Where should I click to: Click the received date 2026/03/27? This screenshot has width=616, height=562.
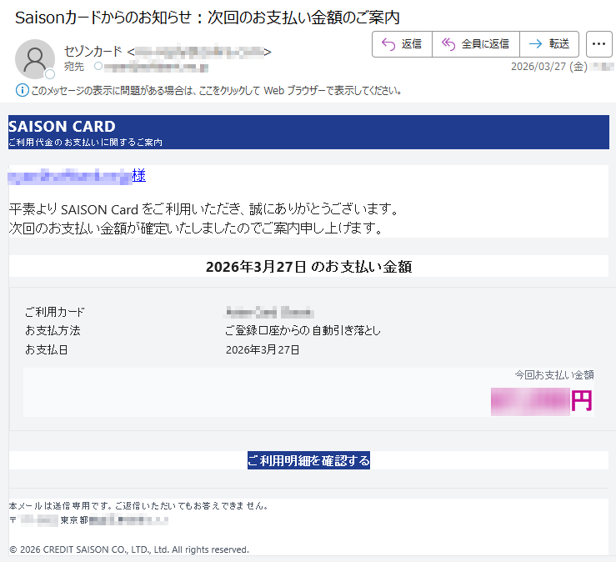(x=538, y=66)
